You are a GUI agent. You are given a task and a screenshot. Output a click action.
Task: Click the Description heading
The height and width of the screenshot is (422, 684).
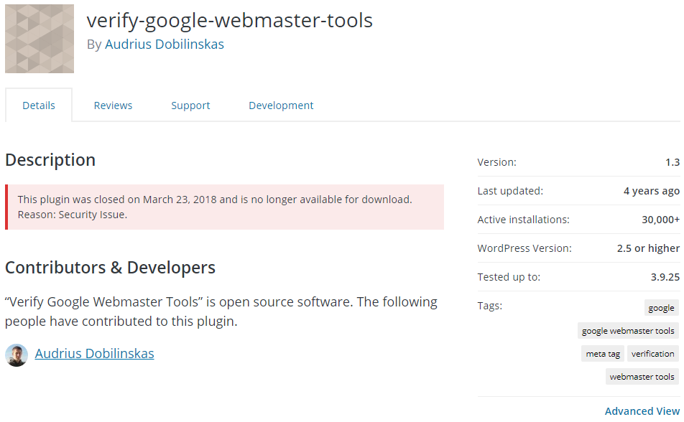coord(50,160)
